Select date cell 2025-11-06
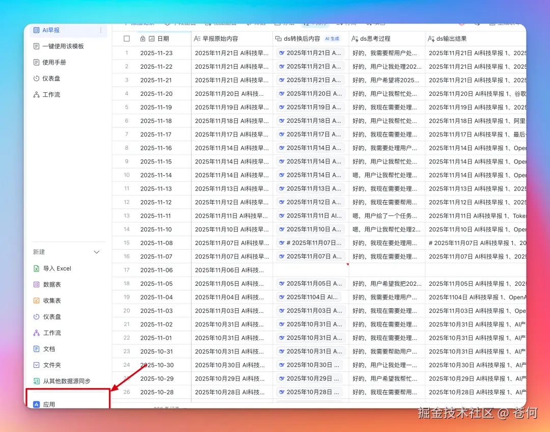Screen dimensions: 550x432 click(156, 270)
